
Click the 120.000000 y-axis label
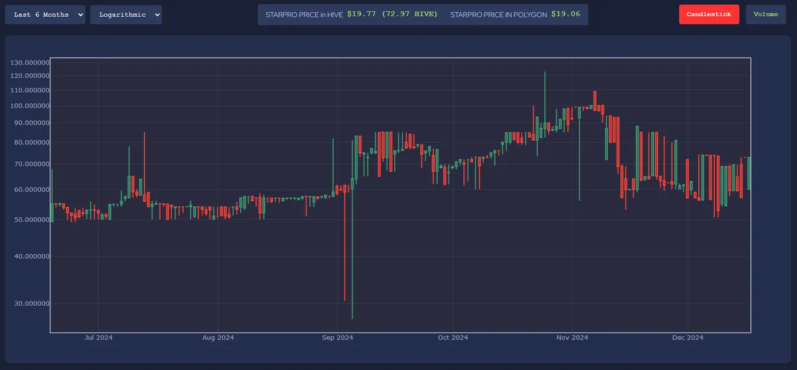(30, 76)
